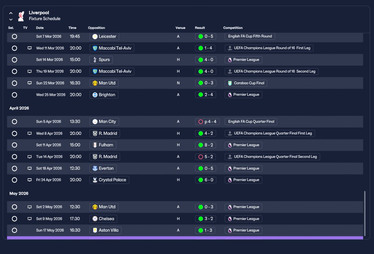View the 6 - 0 result against Crystal Palace
This screenshot has width=374, height=254.
[206, 180]
